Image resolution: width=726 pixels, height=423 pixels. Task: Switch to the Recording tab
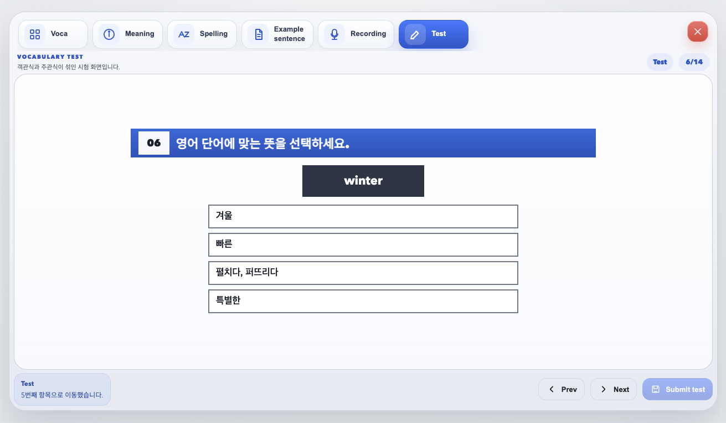[356, 34]
